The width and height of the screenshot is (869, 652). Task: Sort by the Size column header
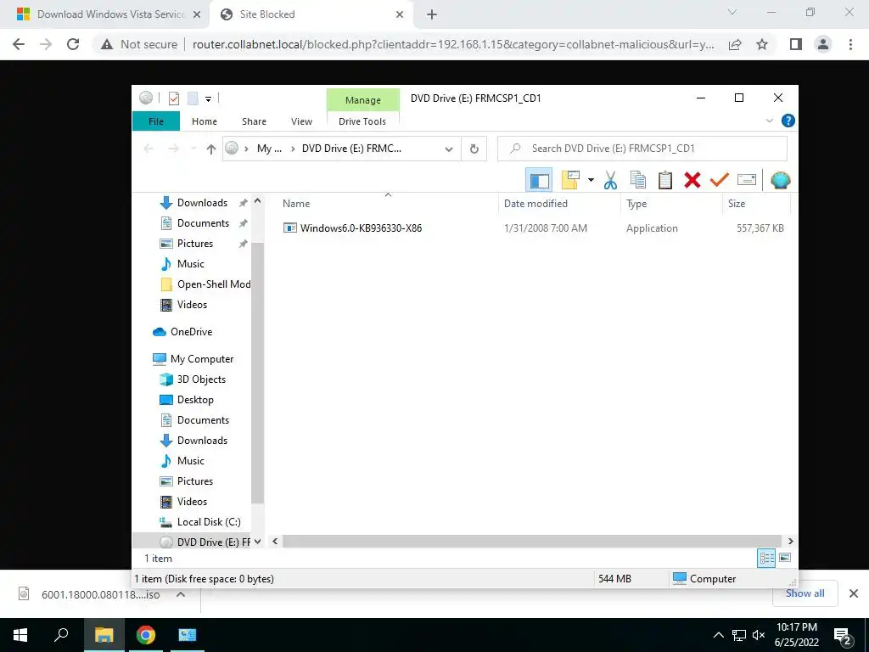(756, 204)
